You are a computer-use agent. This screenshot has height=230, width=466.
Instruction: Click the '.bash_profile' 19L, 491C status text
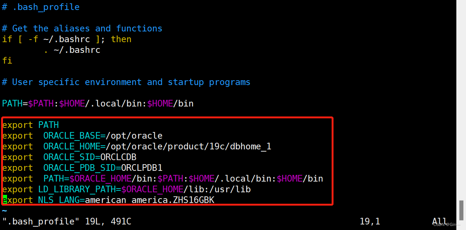[67, 221]
